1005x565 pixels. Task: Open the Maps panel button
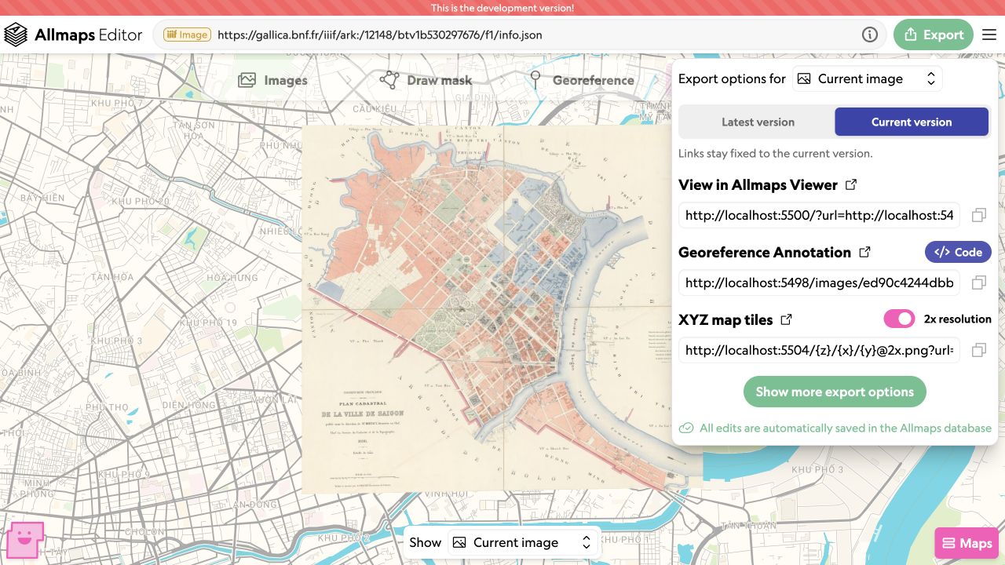click(x=967, y=543)
